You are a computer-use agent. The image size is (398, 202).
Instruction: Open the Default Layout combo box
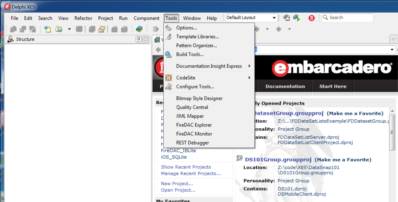coord(251,18)
